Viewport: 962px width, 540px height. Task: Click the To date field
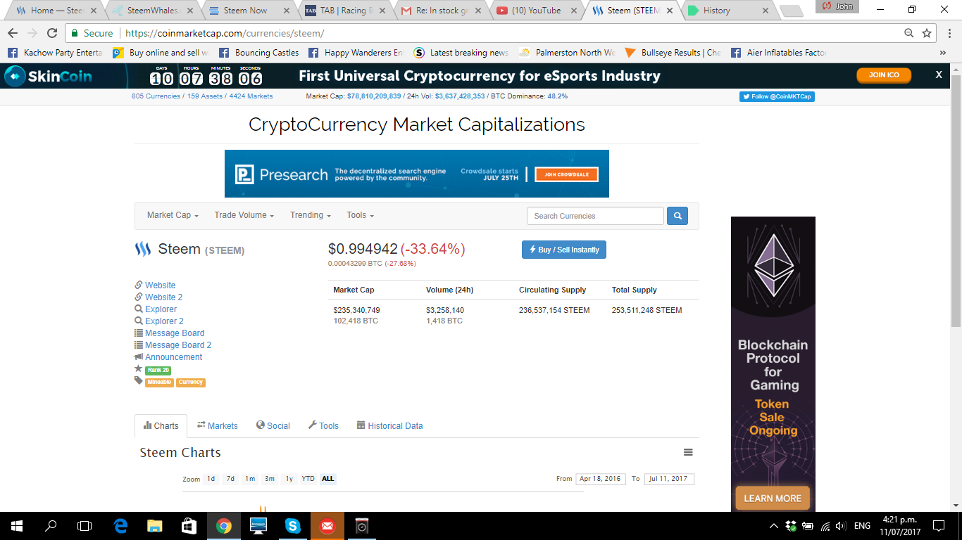(669, 479)
